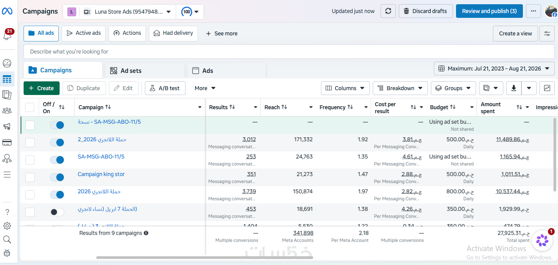The height and width of the screenshot is (265, 558).
Task: Open the date range Maximum dropdown
Action: pyautogui.click(x=494, y=69)
